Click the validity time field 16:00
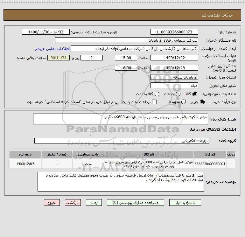Image resolution: width=245 pixels, height=237 pixels. coord(126,68)
